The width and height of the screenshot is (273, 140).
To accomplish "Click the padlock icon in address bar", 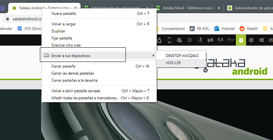I will coord(7,19).
